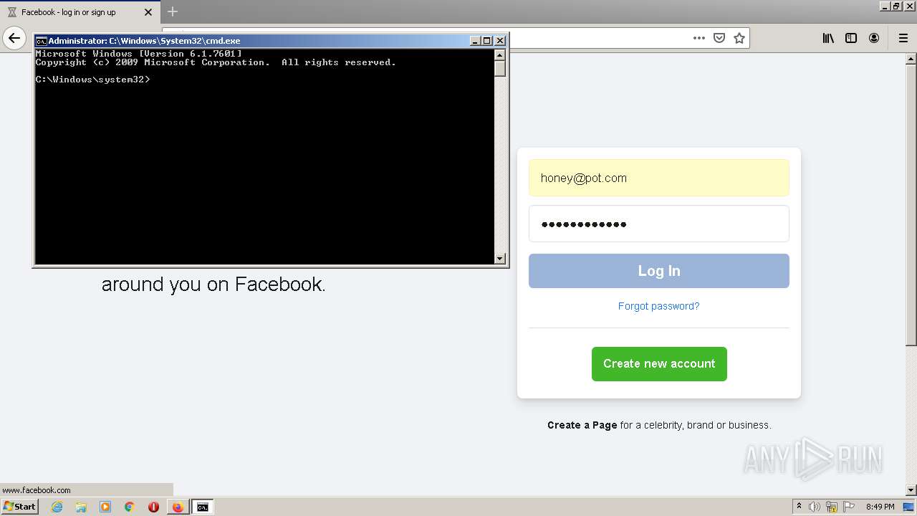
Task: Open the Windows Start menu
Action: click(x=19, y=507)
